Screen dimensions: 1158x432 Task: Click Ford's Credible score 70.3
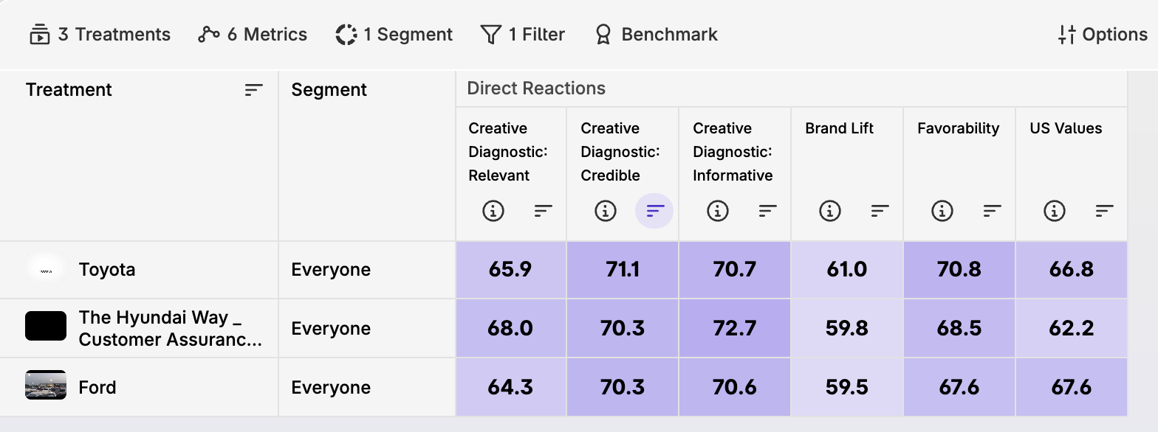(x=623, y=387)
